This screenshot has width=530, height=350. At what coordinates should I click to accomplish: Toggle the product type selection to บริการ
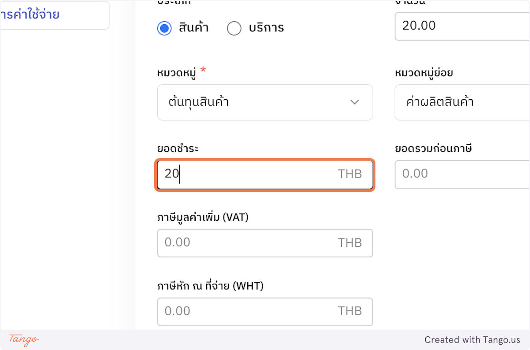(x=235, y=28)
